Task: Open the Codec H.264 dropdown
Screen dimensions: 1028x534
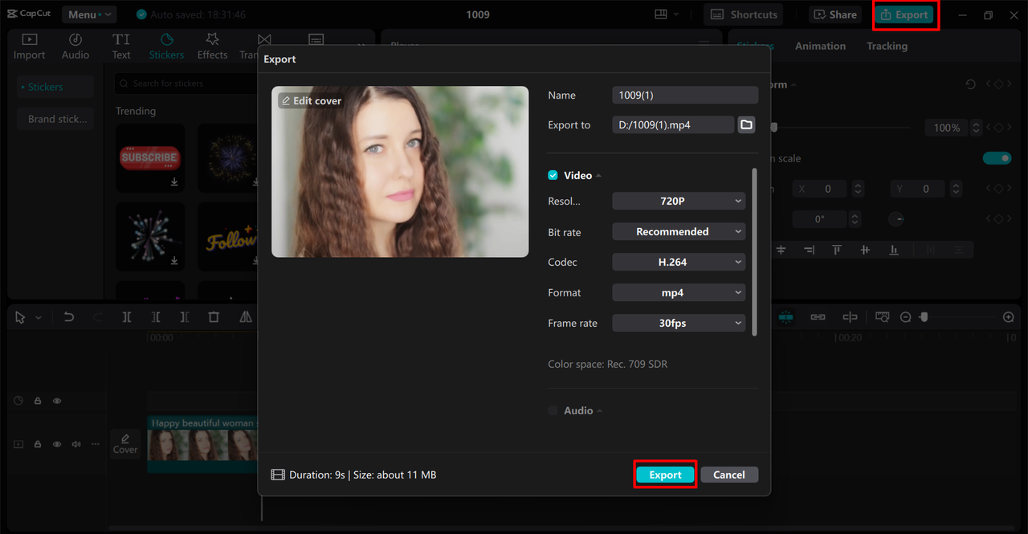Action: [679, 262]
